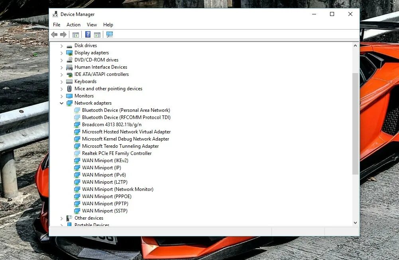The width and height of the screenshot is (399, 260).
Task: Click the Device Manager title bar icon
Action: (x=55, y=14)
